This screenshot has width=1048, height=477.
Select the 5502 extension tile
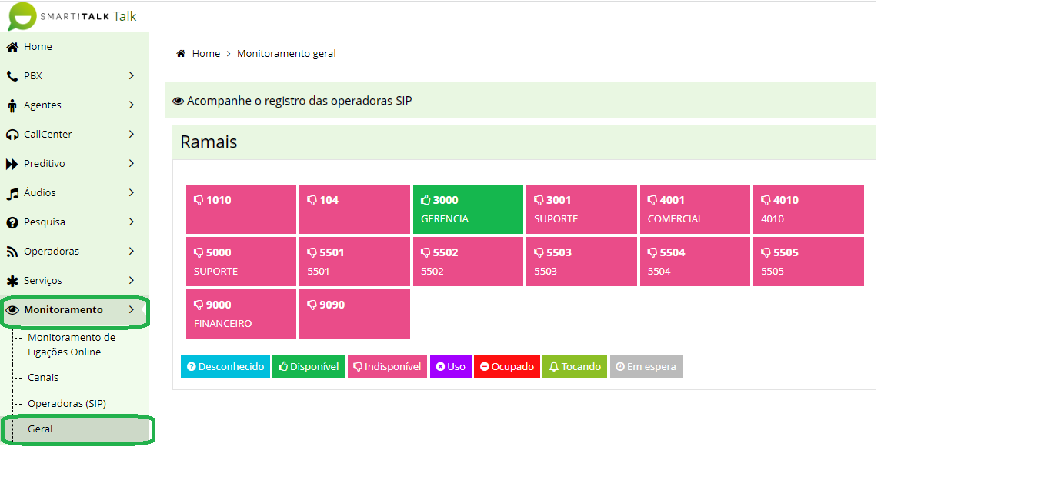click(x=468, y=262)
